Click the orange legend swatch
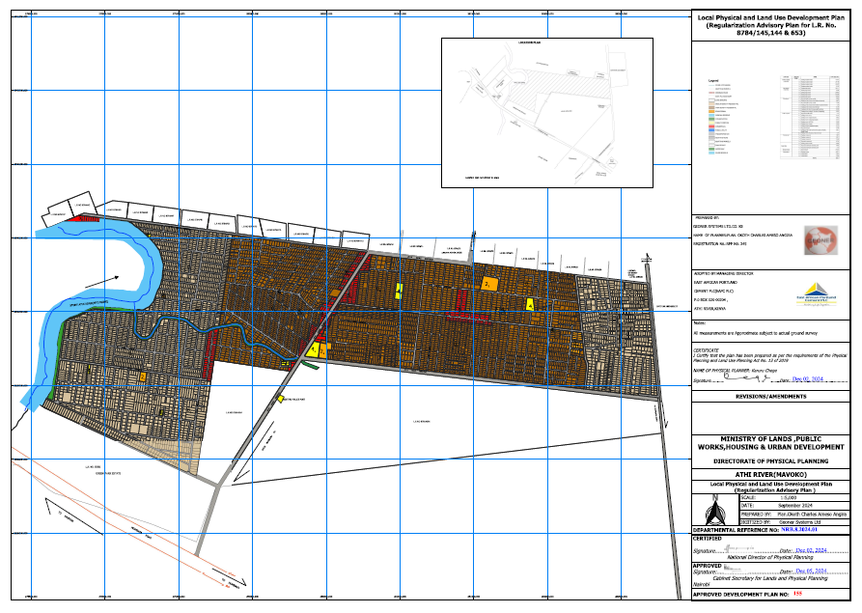 click(711, 112)
